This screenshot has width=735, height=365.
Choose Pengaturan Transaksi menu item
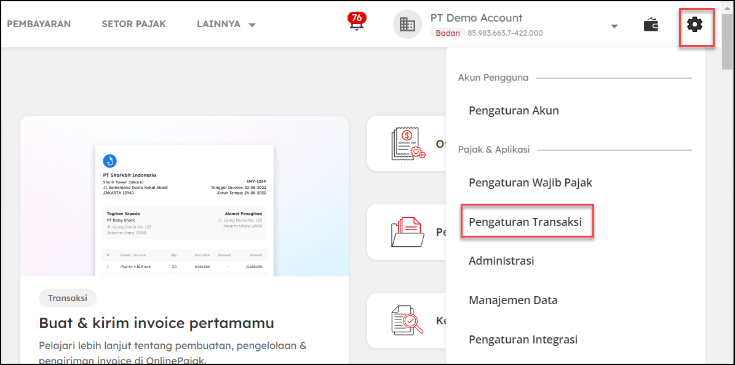pos(525,222)
